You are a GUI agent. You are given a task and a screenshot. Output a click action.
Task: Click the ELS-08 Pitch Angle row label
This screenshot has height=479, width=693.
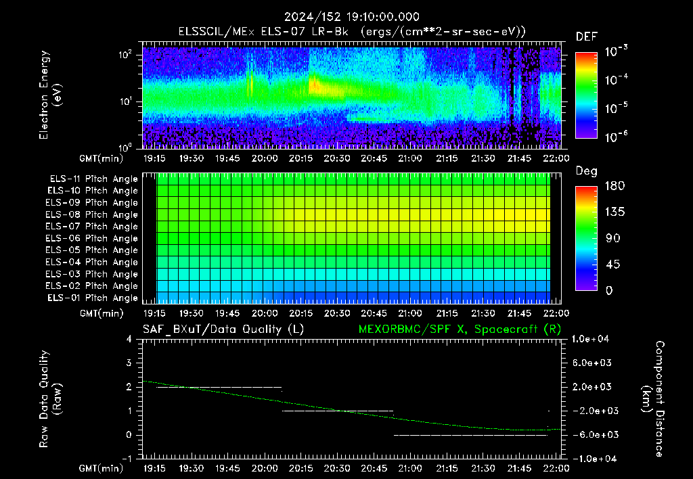[92, 214]
